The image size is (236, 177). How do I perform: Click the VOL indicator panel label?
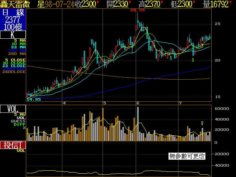pyautogui.click(x=13, y=109)
